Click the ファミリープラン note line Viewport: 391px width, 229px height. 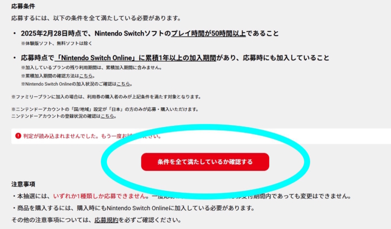pyautogui.click(x=106, y=96)
